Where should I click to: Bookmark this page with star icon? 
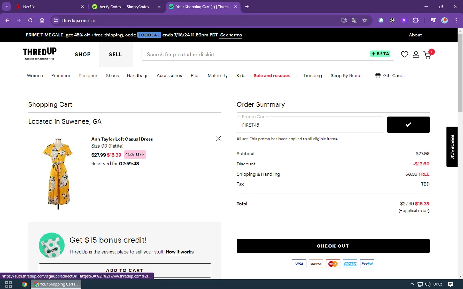coord(365,20)
